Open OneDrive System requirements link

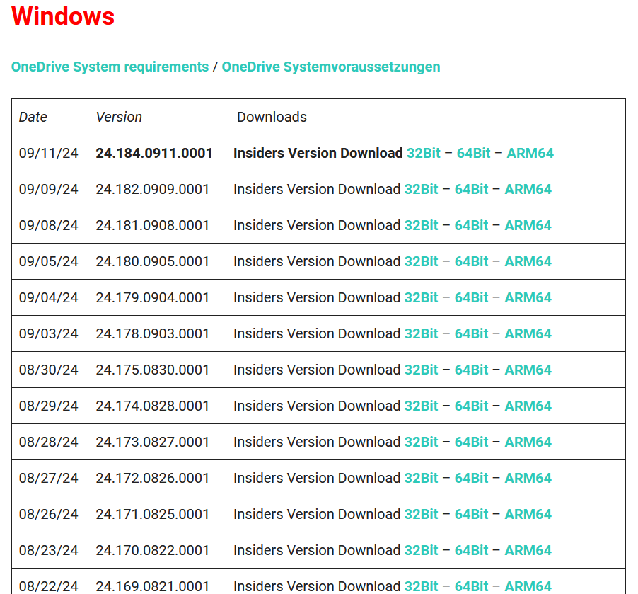(110, 67)
